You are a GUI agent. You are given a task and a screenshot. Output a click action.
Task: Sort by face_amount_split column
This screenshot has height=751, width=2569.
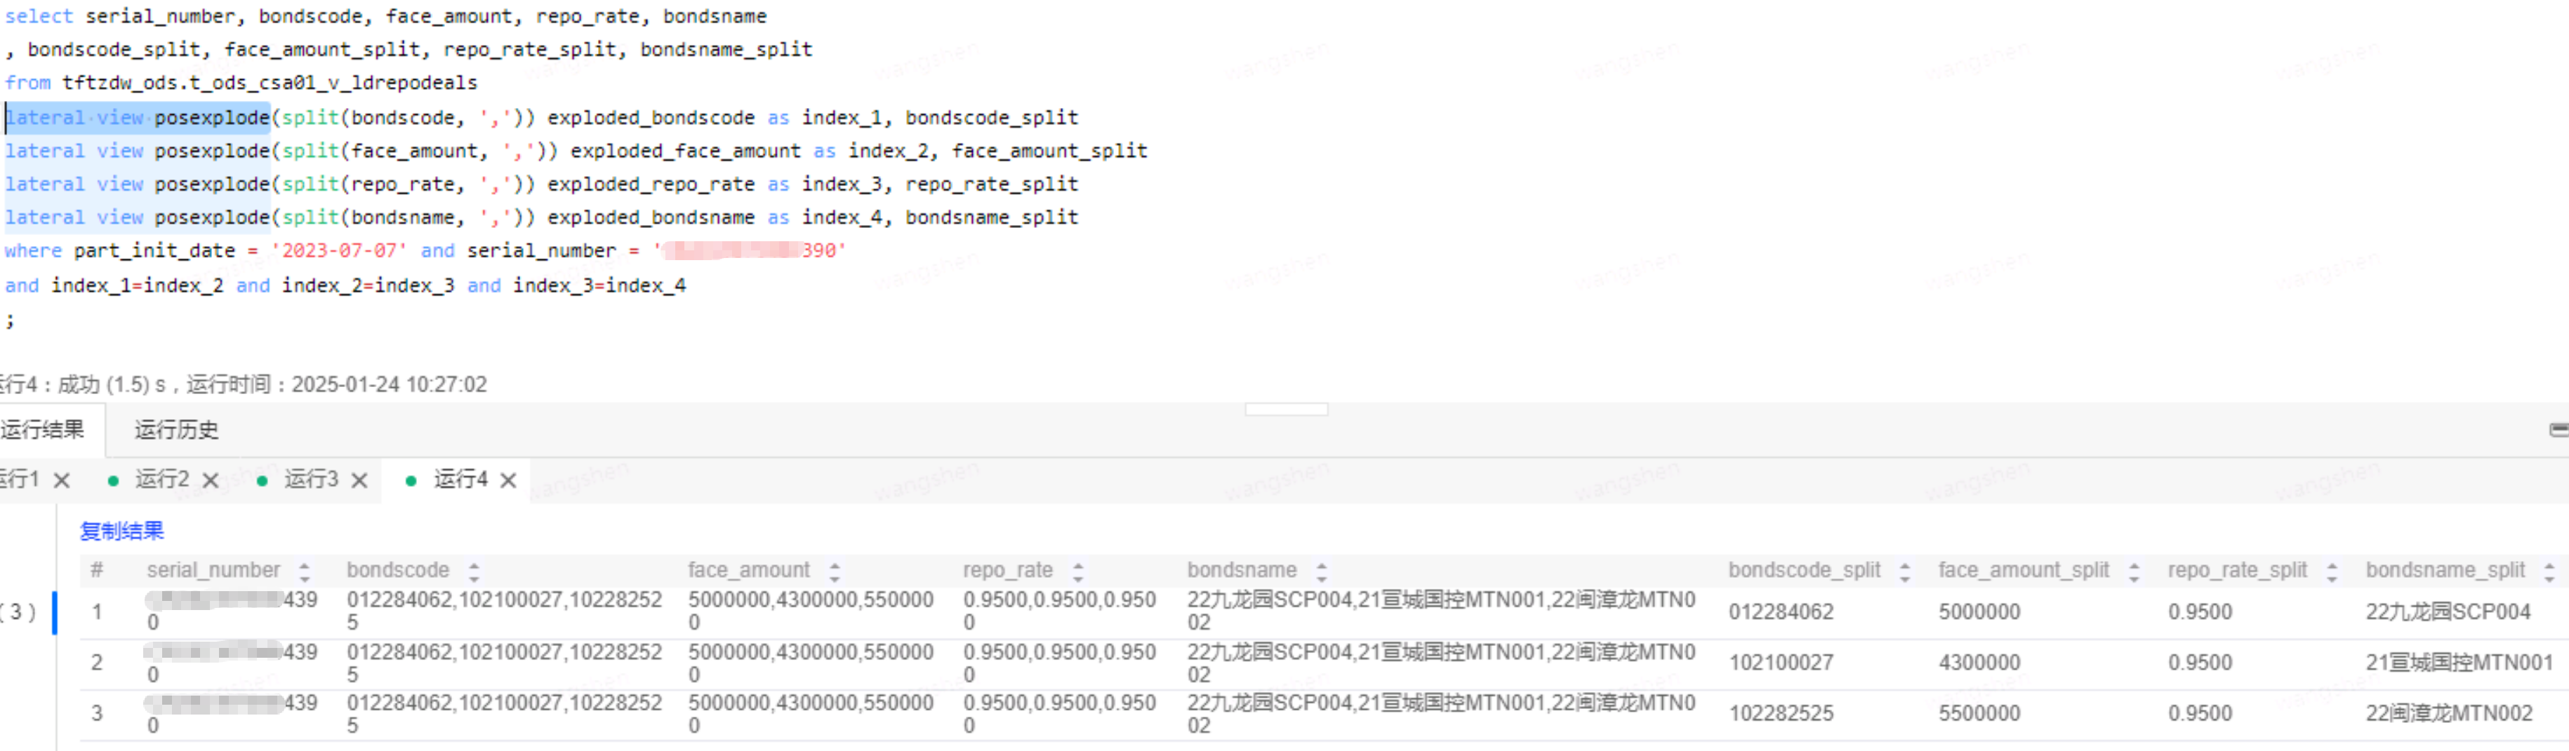tap(2135, 571)
